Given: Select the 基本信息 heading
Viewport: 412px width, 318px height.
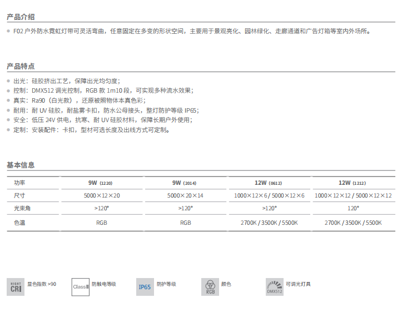Looking at the screenshot, I should coord(21,165).
